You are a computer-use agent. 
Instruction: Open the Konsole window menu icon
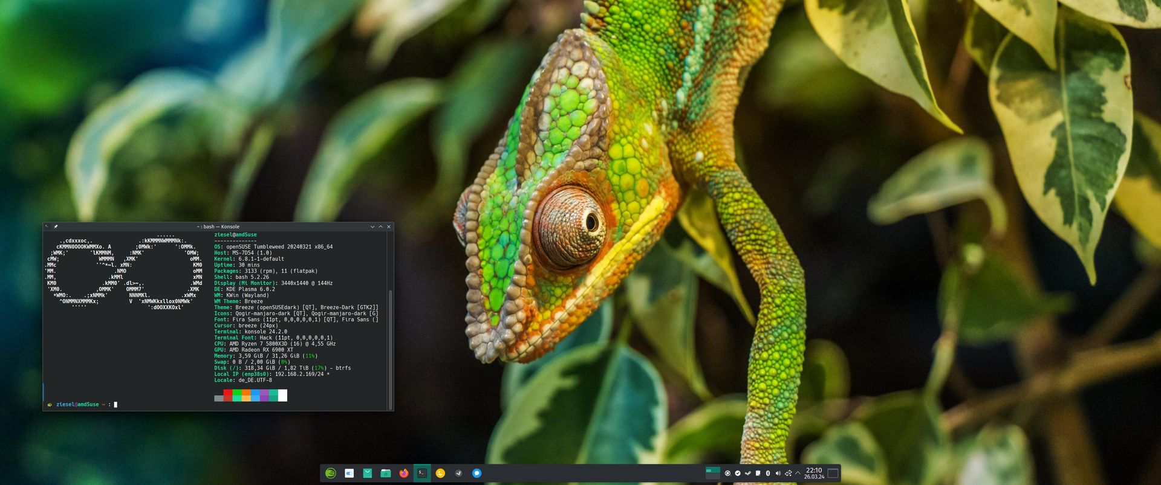click(x=47, y=227)
